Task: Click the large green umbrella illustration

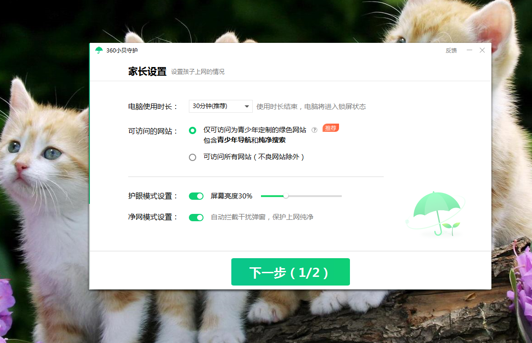Action: pyautogui.click(x=436, y=213)
